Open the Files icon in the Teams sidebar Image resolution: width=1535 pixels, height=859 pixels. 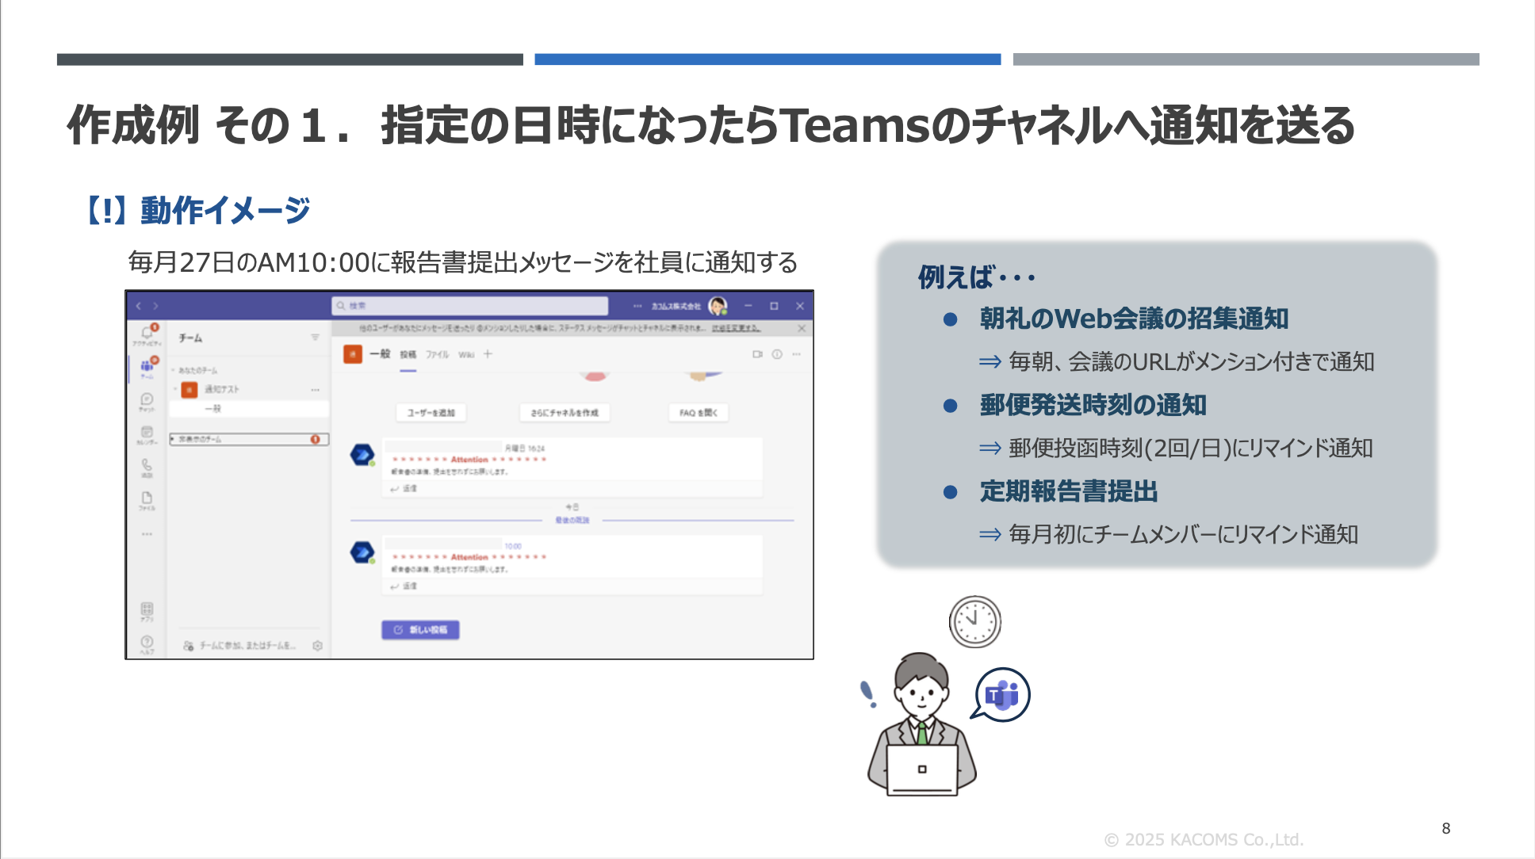pyautogui.click(x=147, y=498)
